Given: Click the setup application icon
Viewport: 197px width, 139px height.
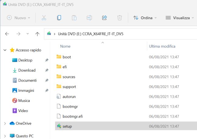Looking at the screenshot, I should click(59, 126).
